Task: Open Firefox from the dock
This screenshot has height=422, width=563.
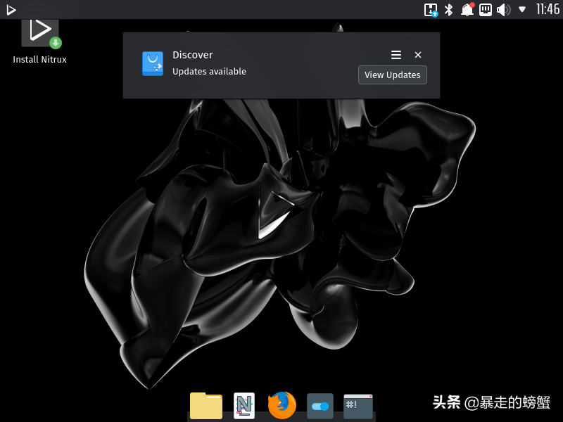Action: (x=281, y=405)
